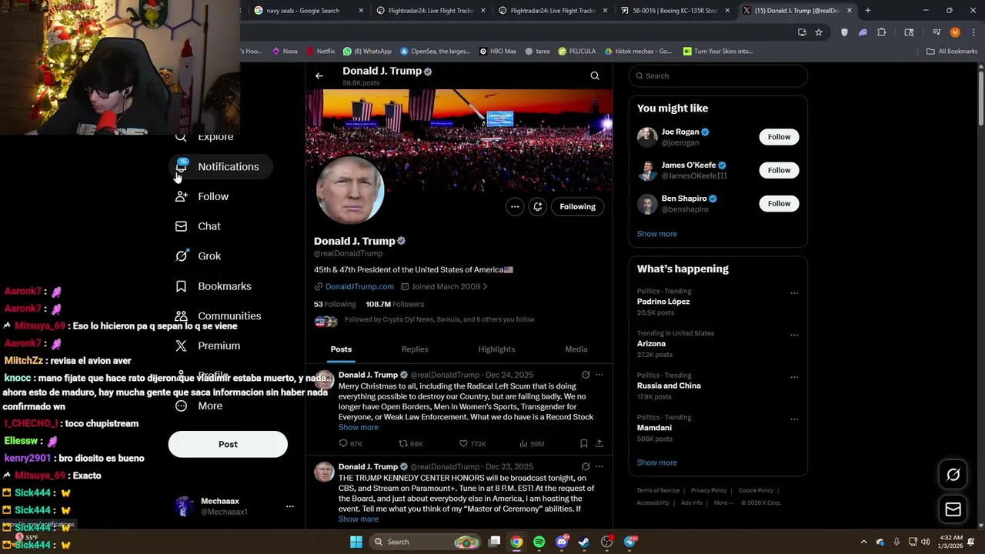Toggle post notifications bell on profile
This screenshot has width=985, height=554.
point(538,206)
